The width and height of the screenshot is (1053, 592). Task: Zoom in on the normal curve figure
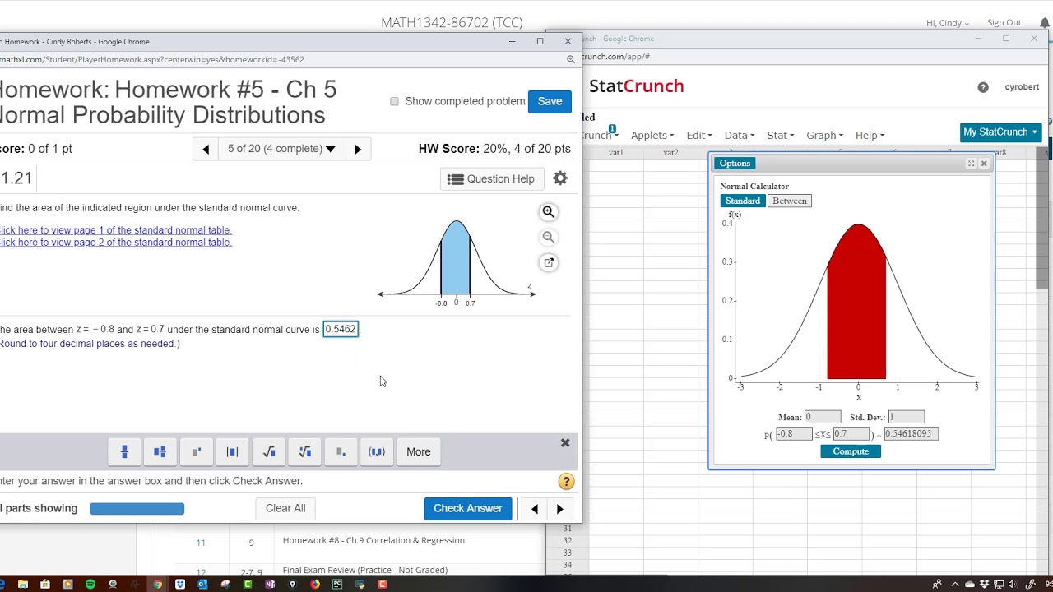[x=549, y=212]
